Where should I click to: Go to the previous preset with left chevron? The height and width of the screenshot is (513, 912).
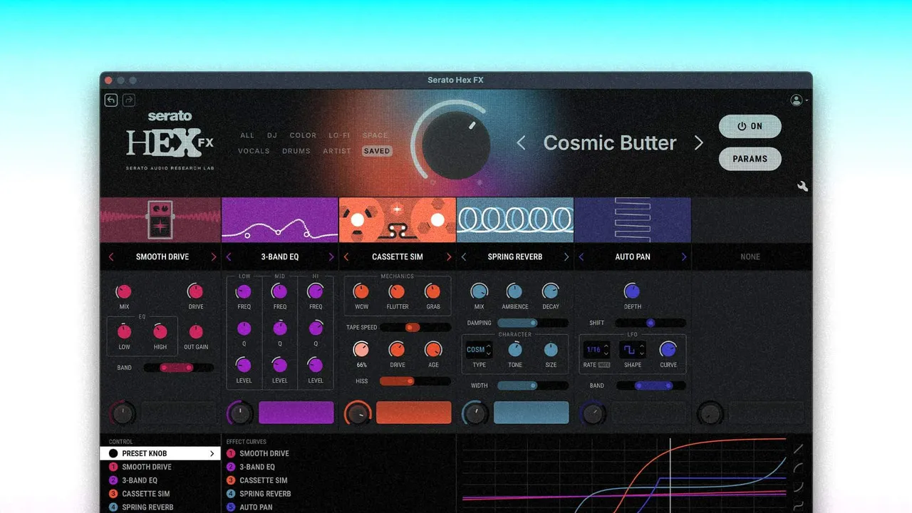click(521, 143)
